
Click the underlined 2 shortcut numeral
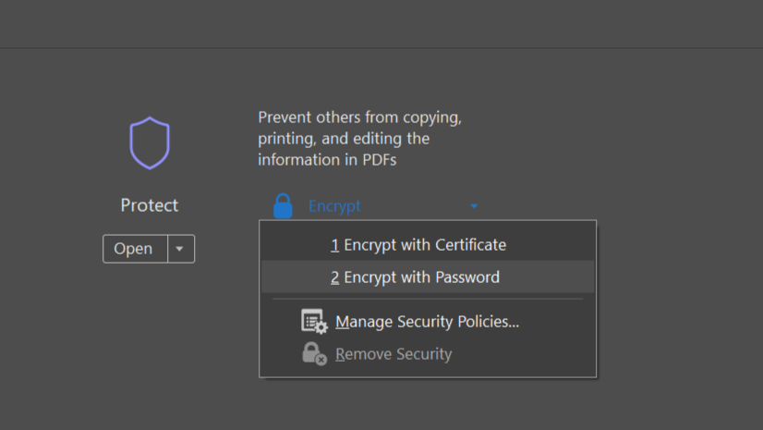click(x=335, y=277)
